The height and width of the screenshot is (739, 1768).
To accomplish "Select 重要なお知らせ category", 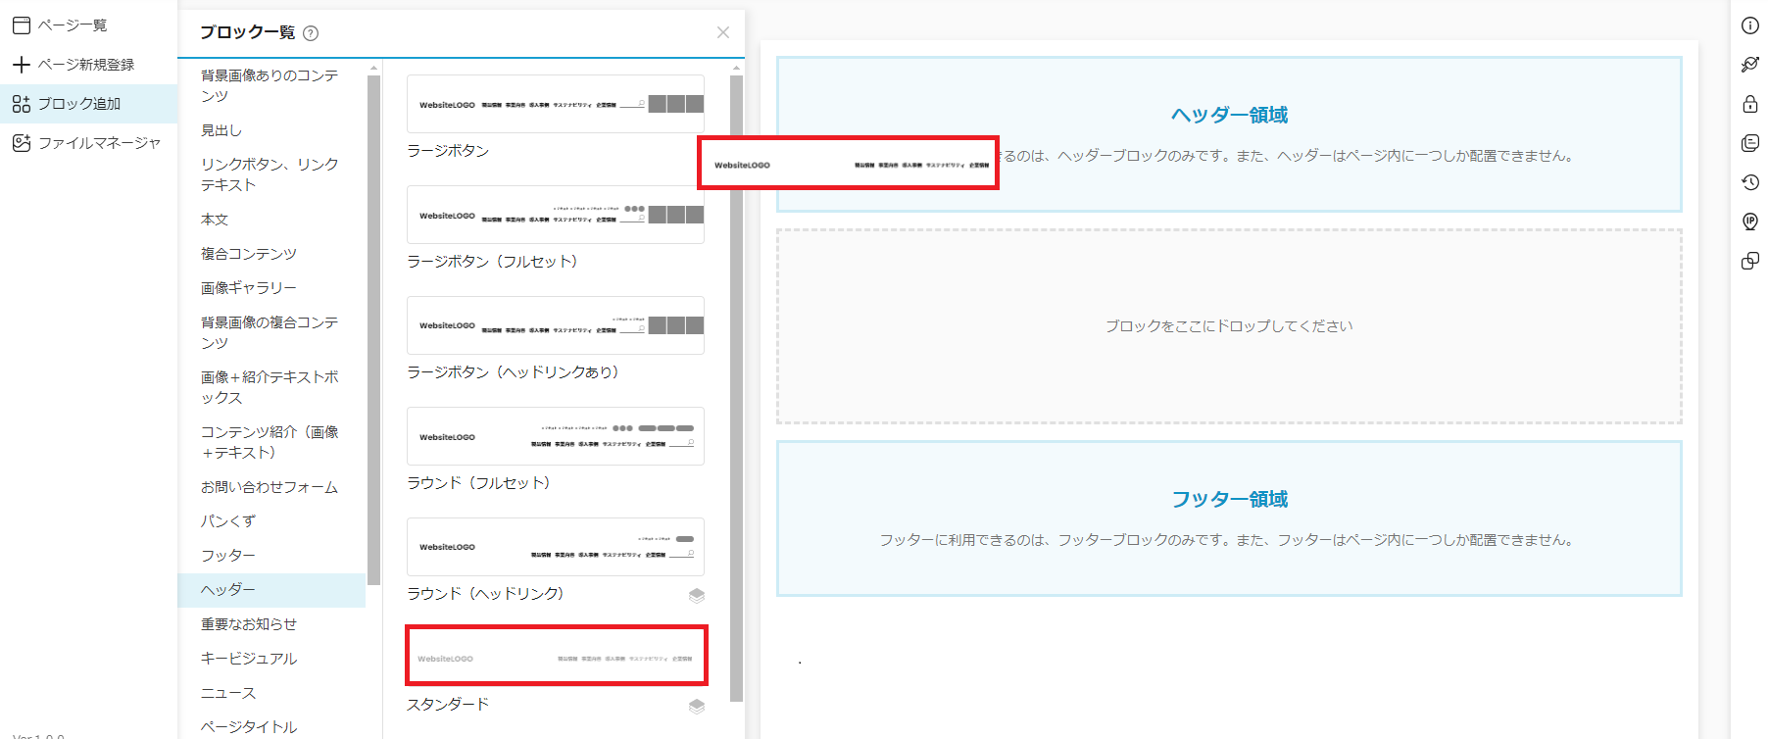I will point(271,624).
